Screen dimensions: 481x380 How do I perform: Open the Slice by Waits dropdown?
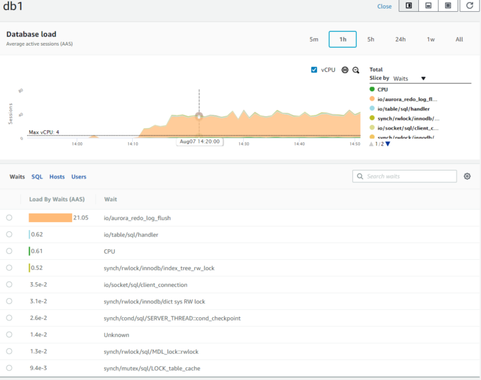[x=409, y=79]
